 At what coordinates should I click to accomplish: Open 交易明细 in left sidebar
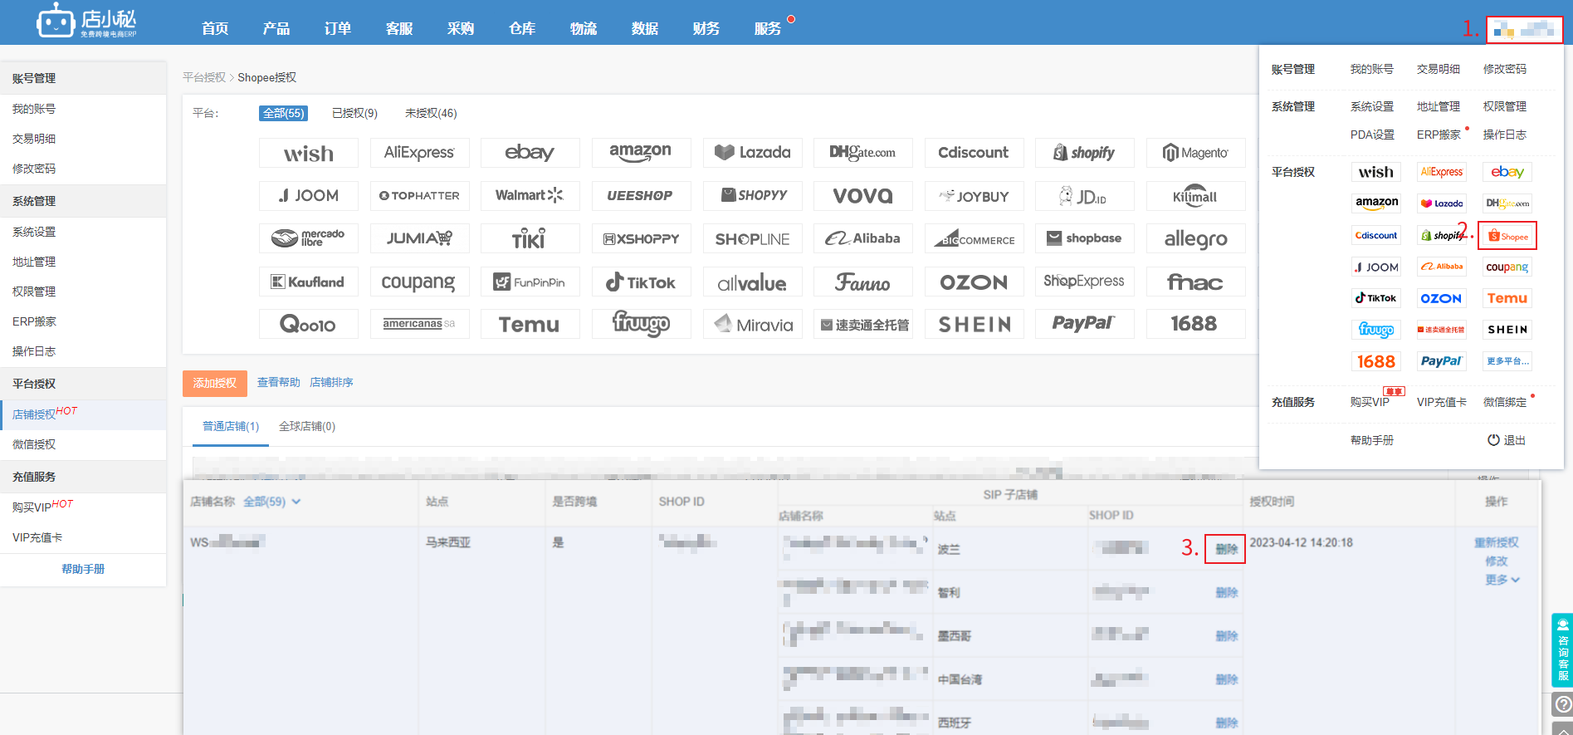click(34, 139)
